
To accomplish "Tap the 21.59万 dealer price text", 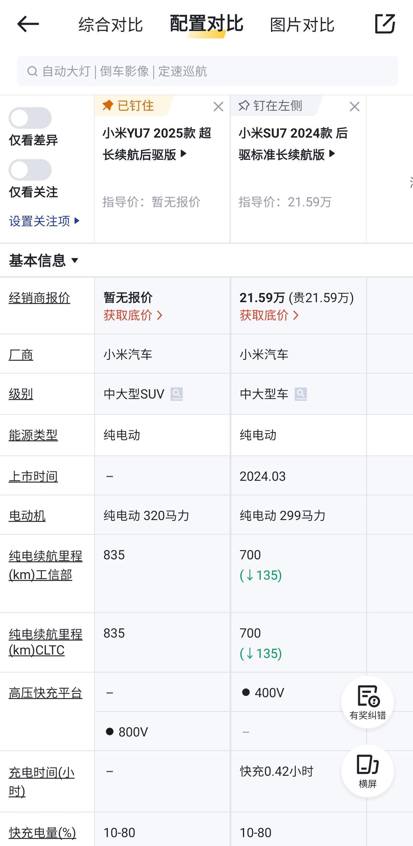I will pos(262,298).
